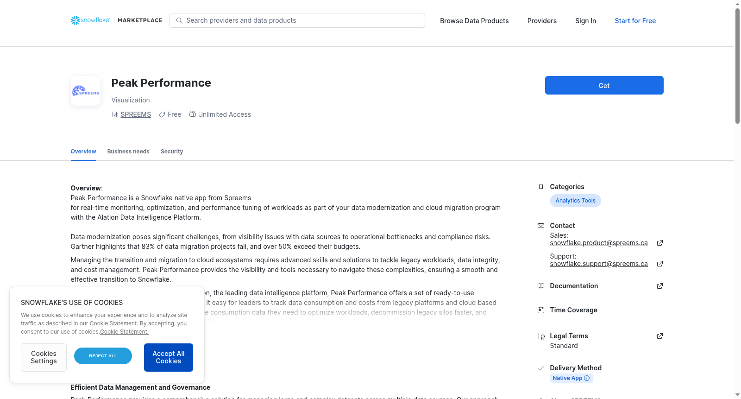Open the Security tab
Viewport: 741px width, 399px height.
(172, 152)
